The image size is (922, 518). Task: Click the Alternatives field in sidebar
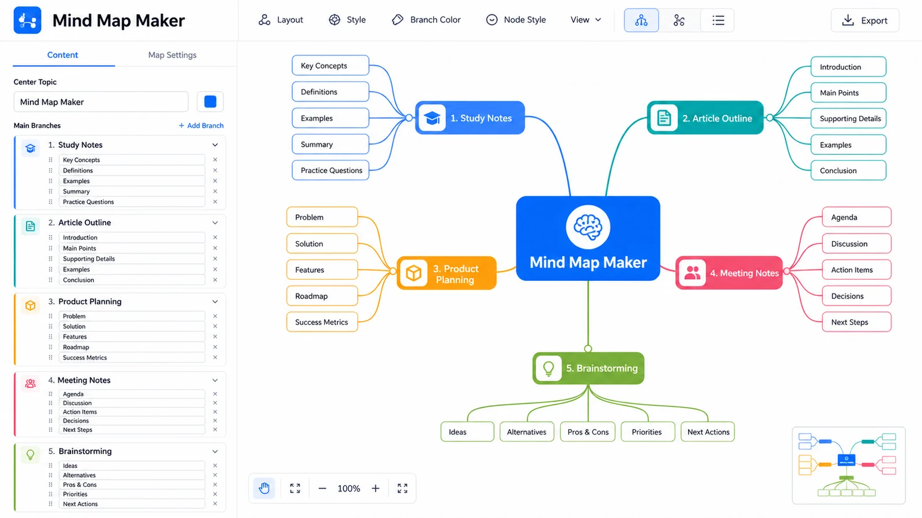tap(132, 475)
